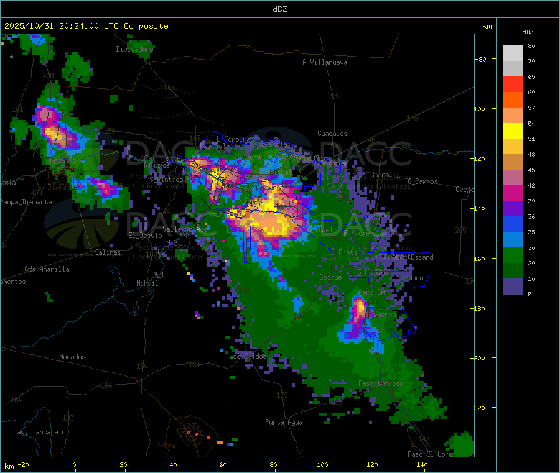
Task: Select the 'Guadales' place label
Action: [332, 134]
